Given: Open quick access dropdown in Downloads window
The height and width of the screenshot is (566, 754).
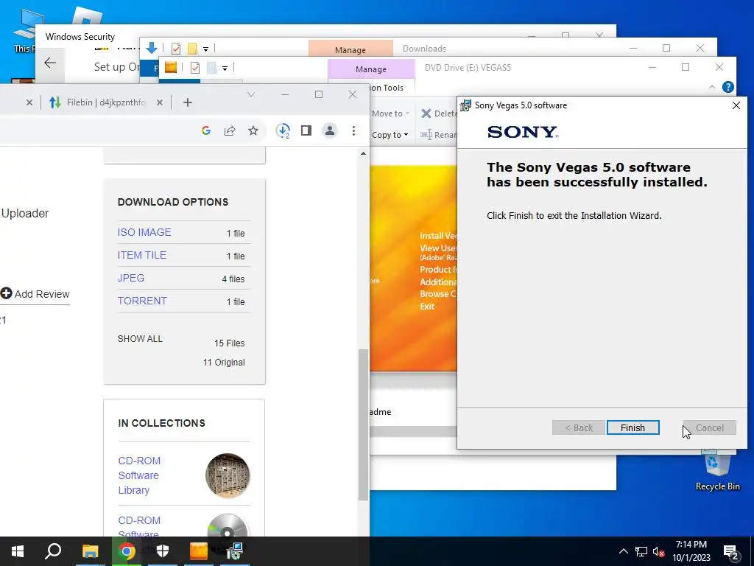Looking at the screenshot, I should (x=205, y=49).
